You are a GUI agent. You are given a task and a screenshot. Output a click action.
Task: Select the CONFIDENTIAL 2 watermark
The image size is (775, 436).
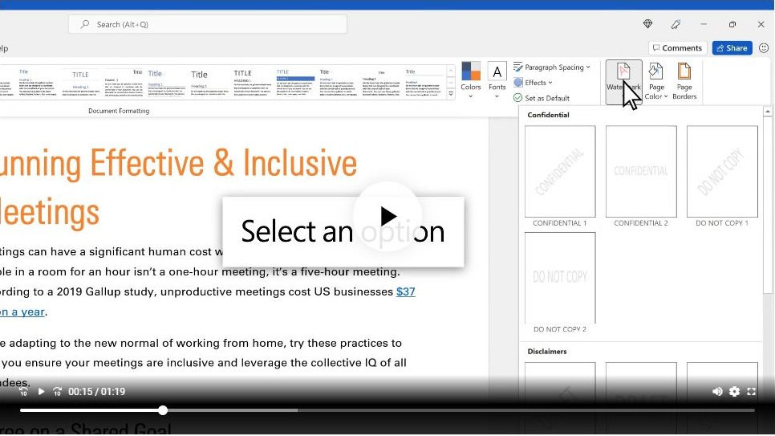tap(640, 176)
